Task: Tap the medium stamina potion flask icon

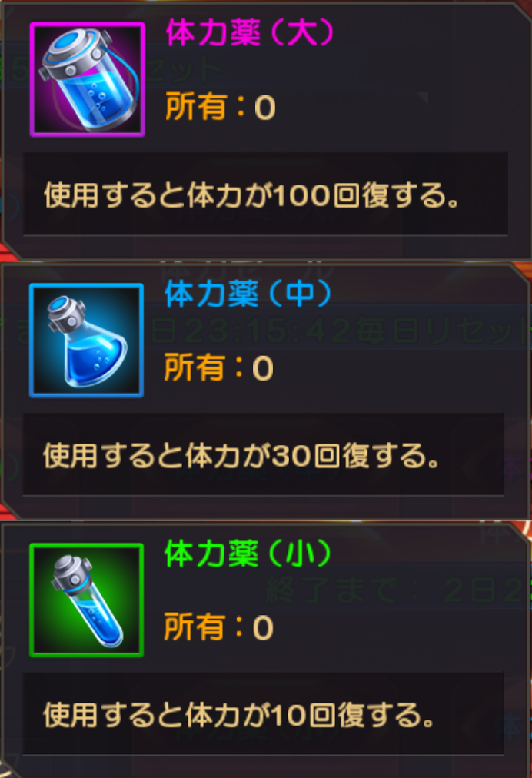Action: click(86, 341)
